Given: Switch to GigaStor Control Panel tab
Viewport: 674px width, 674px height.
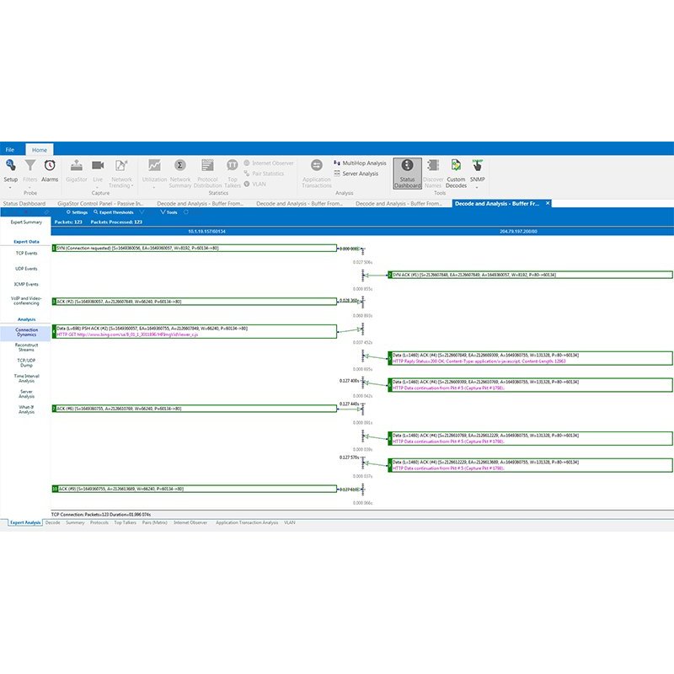Looking at the screenshot, I should [100, 204].
